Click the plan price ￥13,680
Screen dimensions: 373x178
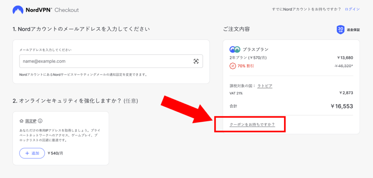tap(345, 58)
